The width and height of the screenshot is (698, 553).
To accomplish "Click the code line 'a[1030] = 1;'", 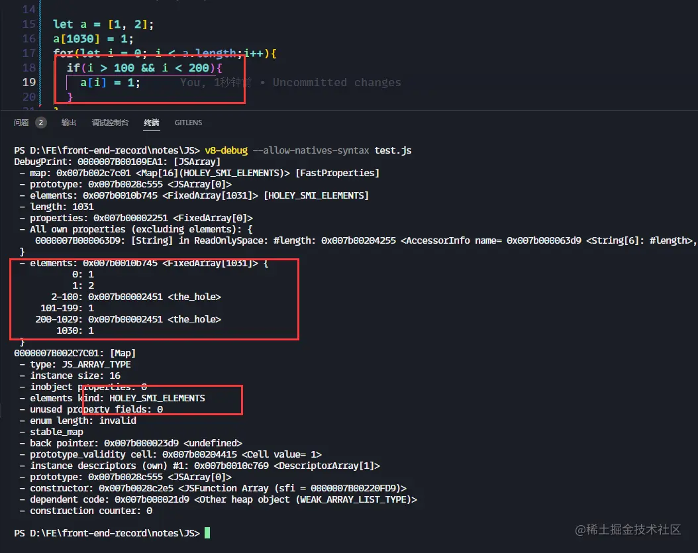I will 93,38.
